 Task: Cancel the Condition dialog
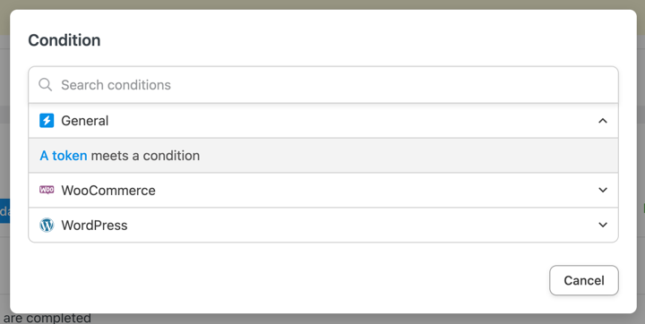click(584, 280)
